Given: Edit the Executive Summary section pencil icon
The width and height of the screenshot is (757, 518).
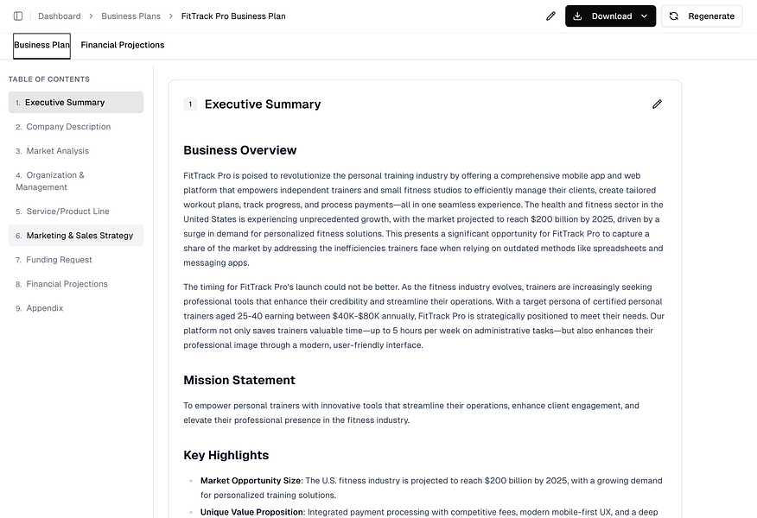Looking at the screenshot, I should click(657, 104).
